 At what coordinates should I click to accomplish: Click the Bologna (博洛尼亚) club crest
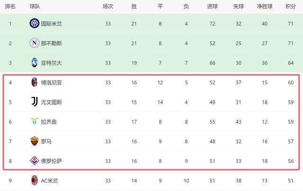point(34,82)
